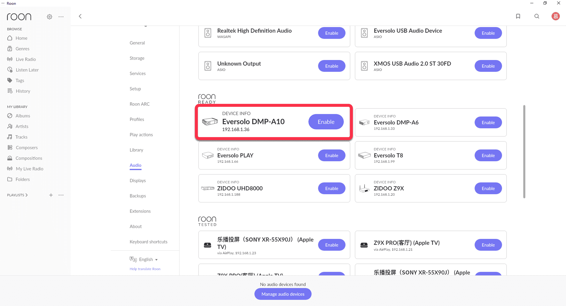Click the Eversolo DMP-A10 device icon
Image resolution: width=566 pixels, height=306 pixels.
coord(210,122)
